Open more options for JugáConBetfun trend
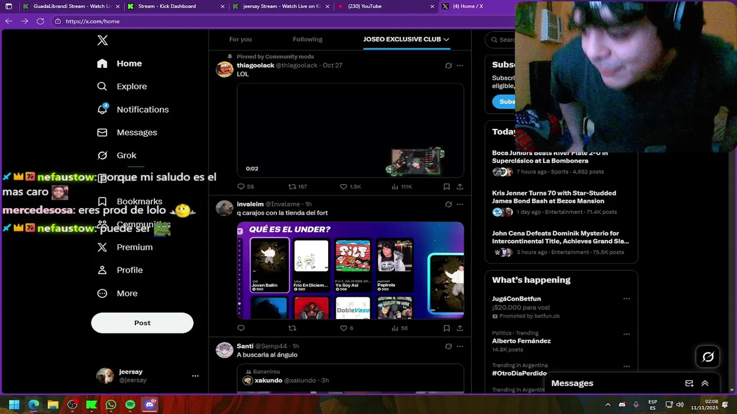737x414 pixels. pyautogui.click(x=626, y=298)
